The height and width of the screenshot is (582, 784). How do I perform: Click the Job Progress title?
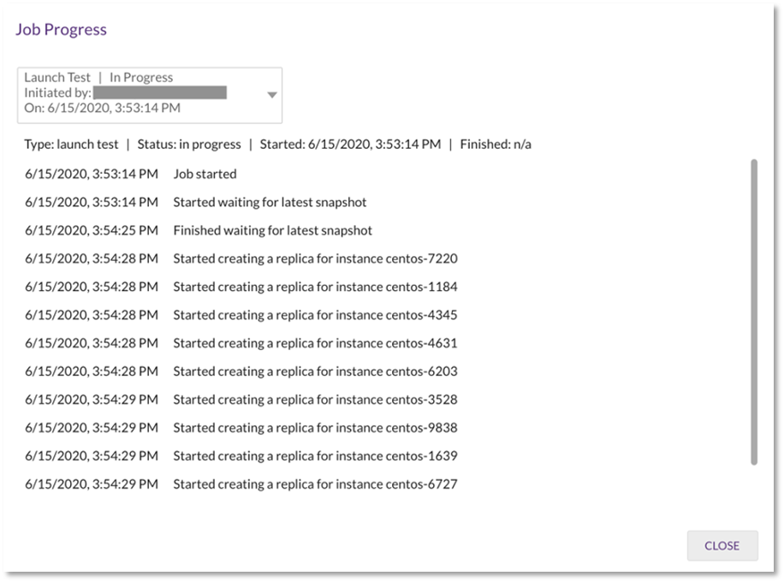61,29
